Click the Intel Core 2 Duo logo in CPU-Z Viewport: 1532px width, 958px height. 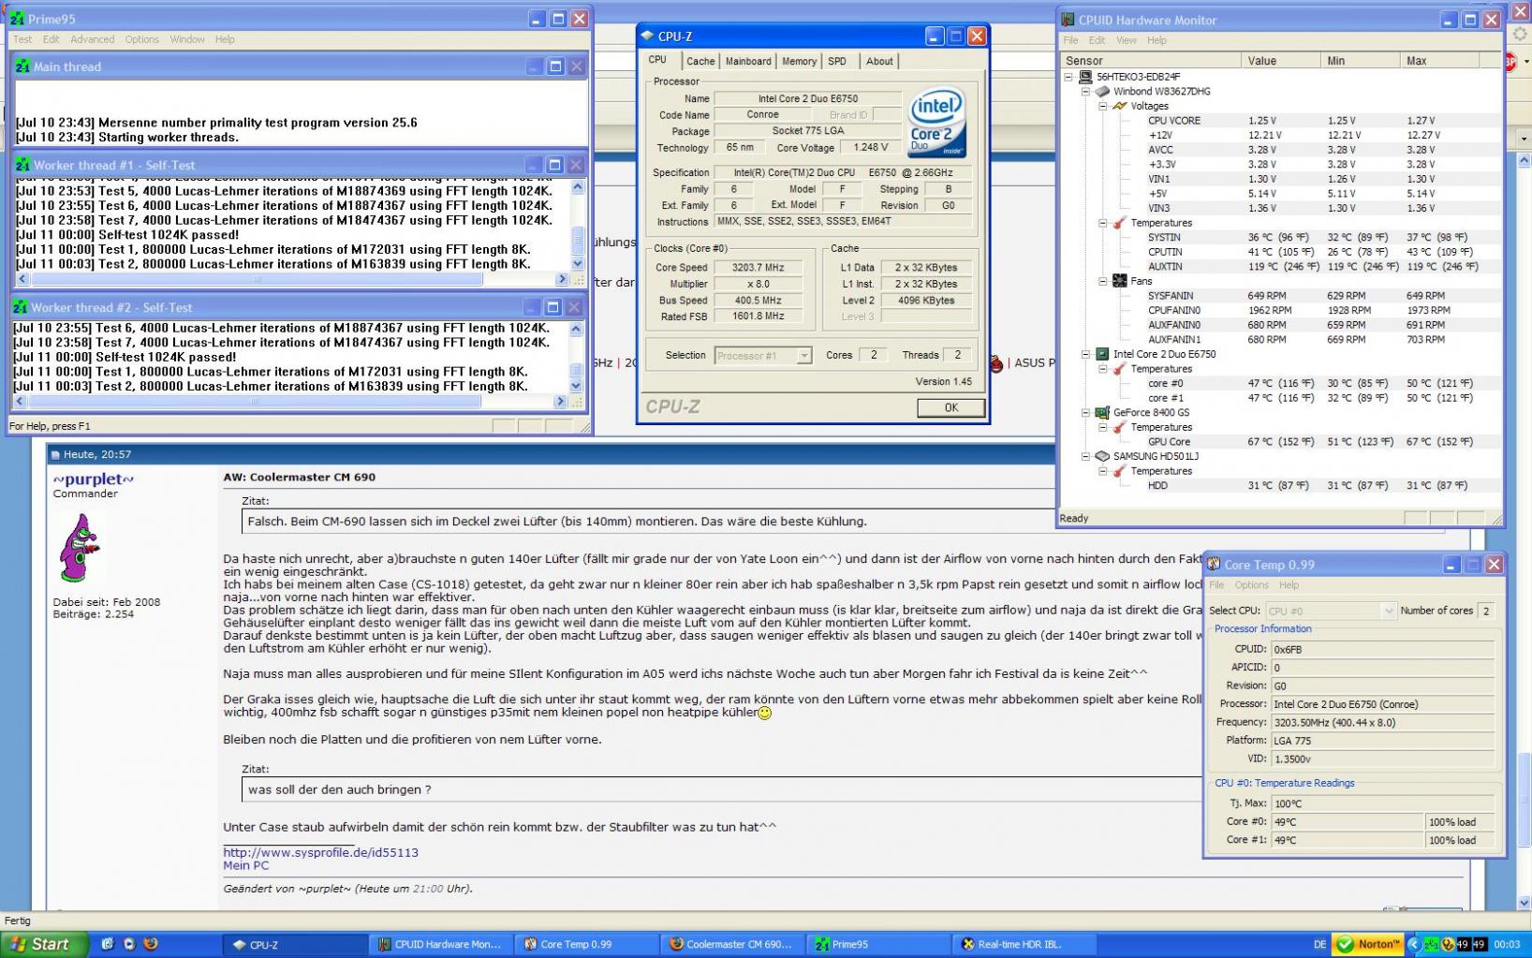pos(936,124)
